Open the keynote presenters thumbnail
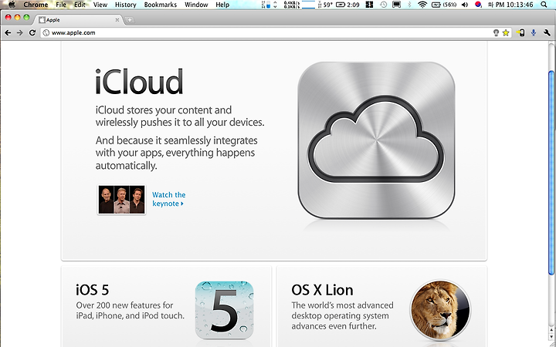Image resolution: width=556 pixels, height=347 pixels. coord(122,200)
